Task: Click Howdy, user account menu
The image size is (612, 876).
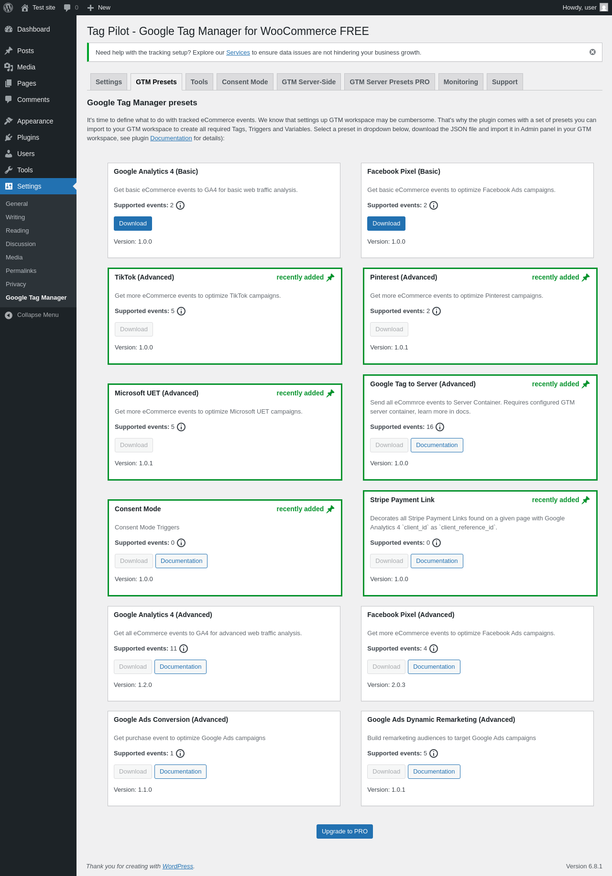Action: click(x=585, y=8)
